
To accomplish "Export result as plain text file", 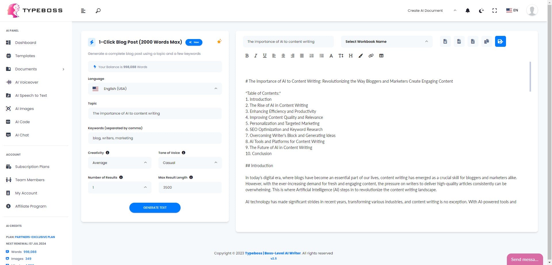I will coord(473,41).
